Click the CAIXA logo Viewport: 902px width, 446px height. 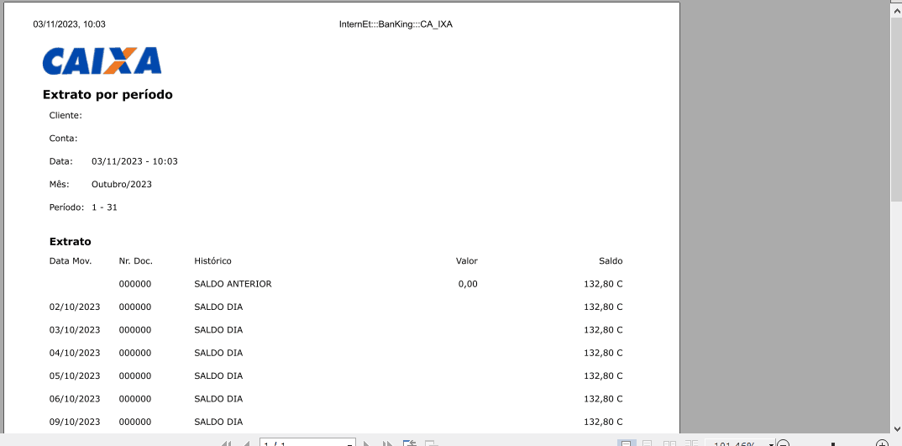tap(102, 61)
